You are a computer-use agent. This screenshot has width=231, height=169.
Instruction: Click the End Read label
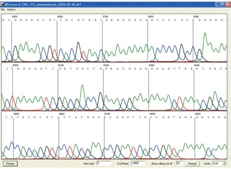(x=123, y=164)
